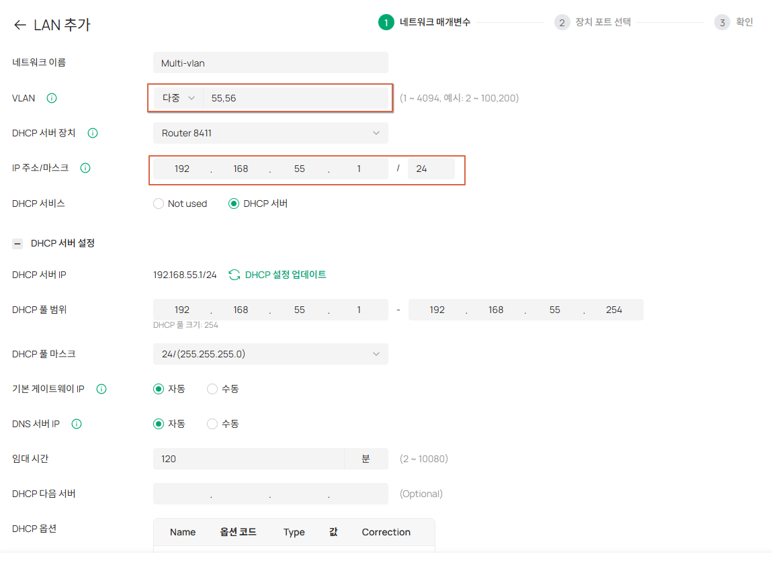Click the 옵션 코드 column header
Image resolution: width=772 pixels, height=573 pixels.
point(239,532)
